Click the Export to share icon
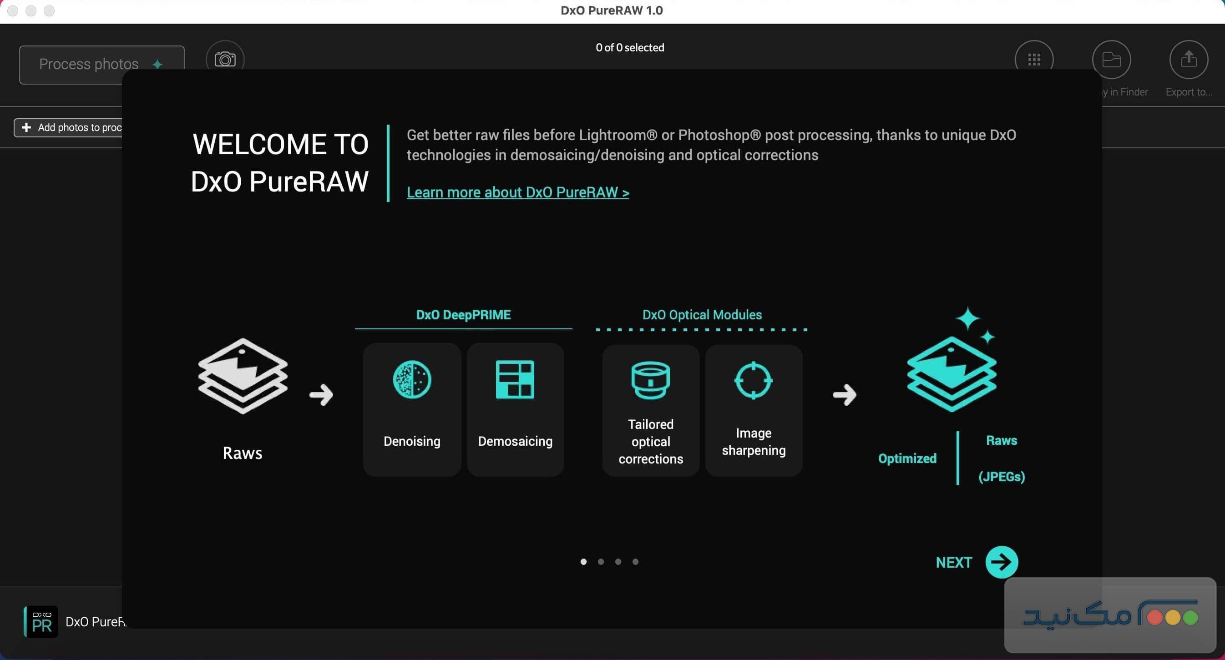Screen dimensions: 1225x660 (x=1189, y=60)
